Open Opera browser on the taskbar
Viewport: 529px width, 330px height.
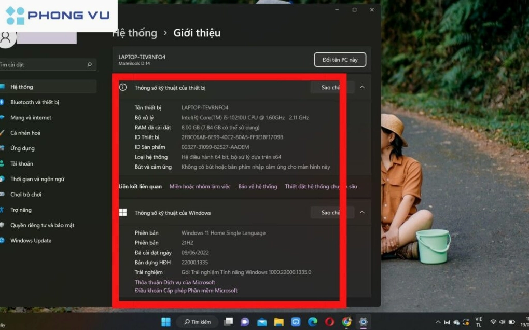coord(329,322)
